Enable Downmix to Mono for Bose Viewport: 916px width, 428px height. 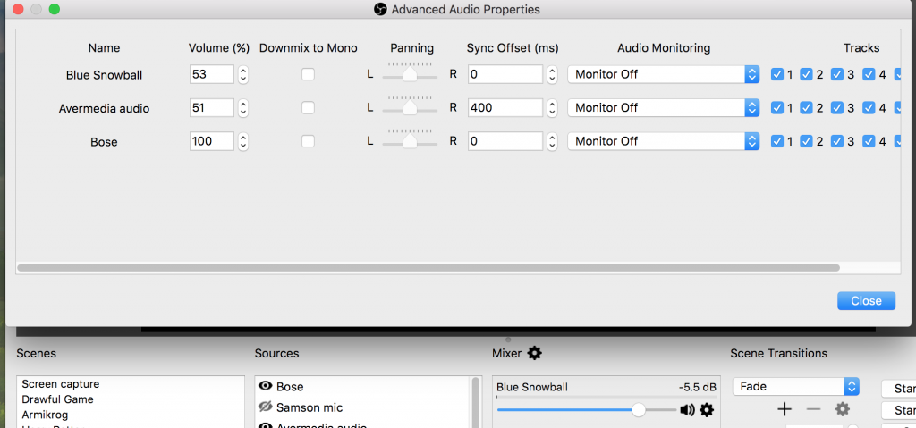(x=308, y=141)
